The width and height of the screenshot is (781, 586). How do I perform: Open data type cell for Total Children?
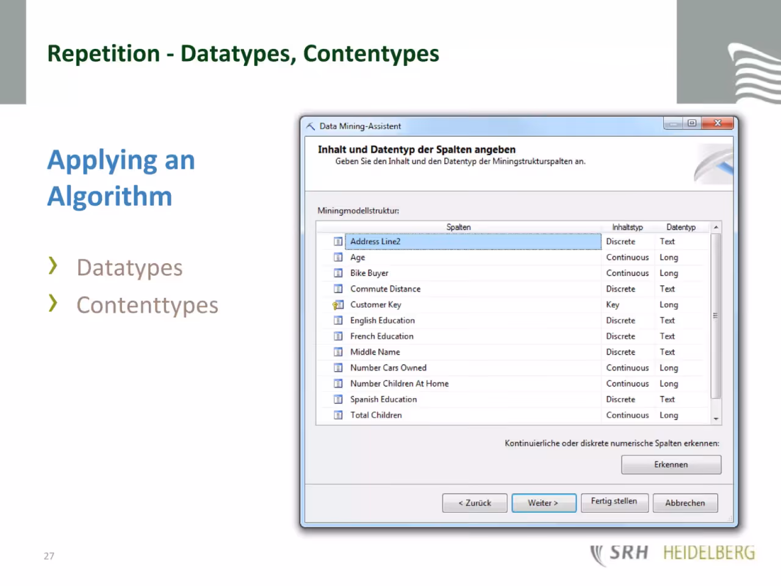click(682, 415)
